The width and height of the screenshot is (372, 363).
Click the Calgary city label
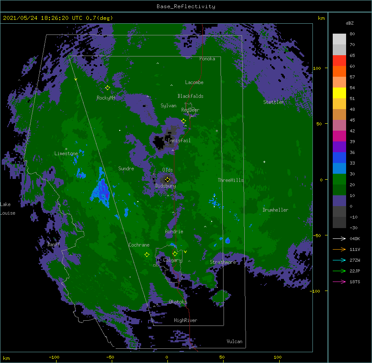[x=172, y=260]
